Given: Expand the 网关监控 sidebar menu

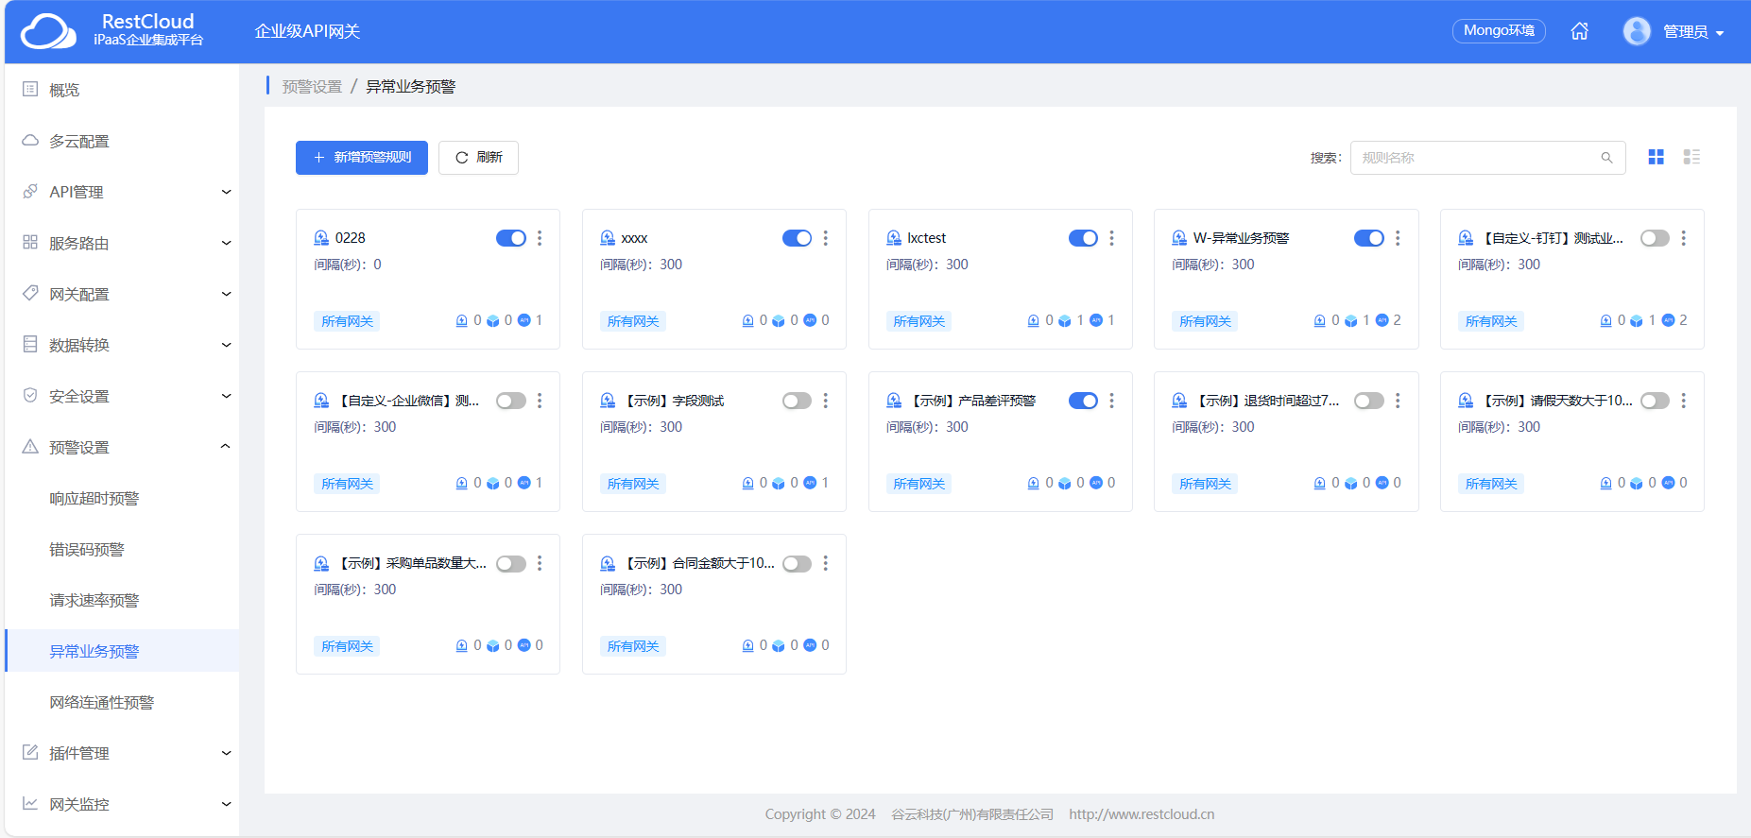Looking at the screenshot, I should pyautogui.click(x=122, y=804).
